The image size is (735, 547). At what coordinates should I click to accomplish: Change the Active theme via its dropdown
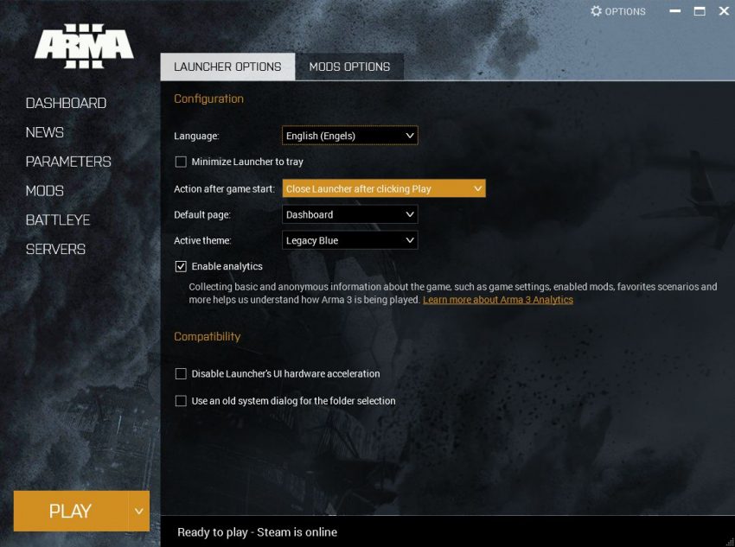tap(349, 240)
